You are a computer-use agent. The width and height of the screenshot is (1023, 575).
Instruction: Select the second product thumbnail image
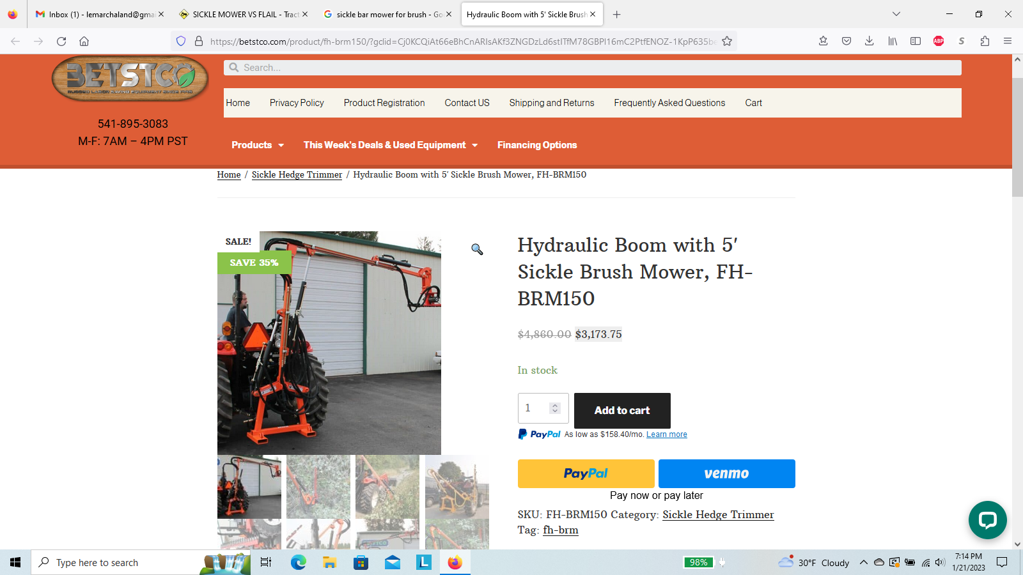pyautogui.click(x=318, y=486)
